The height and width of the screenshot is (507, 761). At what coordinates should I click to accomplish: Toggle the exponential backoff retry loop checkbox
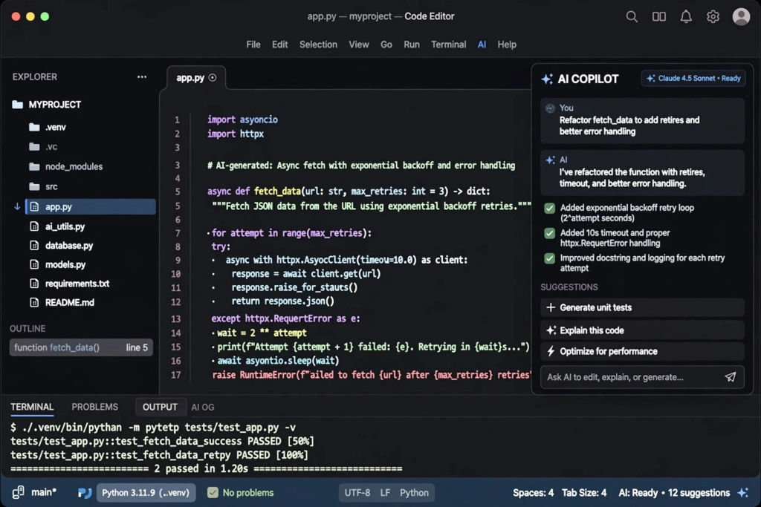coord(549,208)
